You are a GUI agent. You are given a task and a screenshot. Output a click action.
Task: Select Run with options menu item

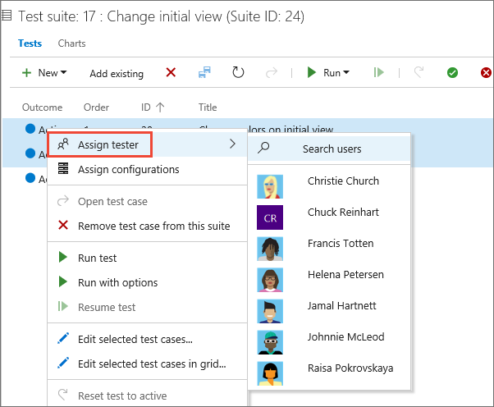click(x=117, y=282)
